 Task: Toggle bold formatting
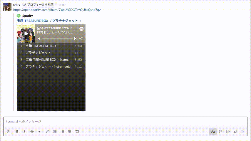coord(17,131)
